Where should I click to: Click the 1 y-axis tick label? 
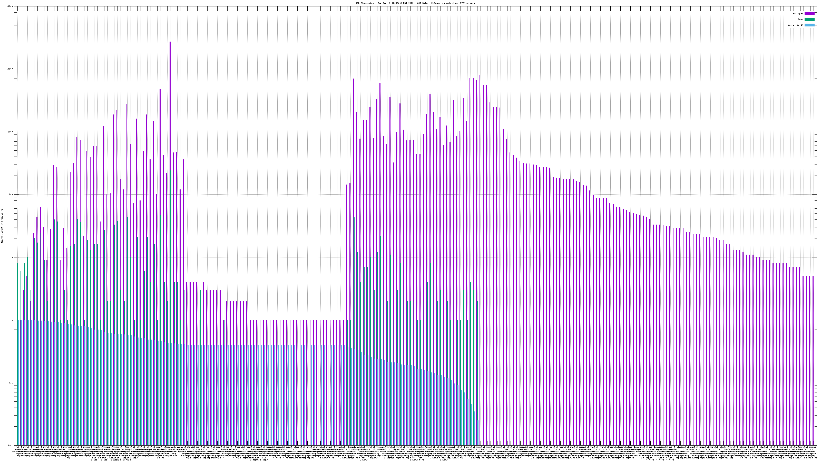(12, 320)
